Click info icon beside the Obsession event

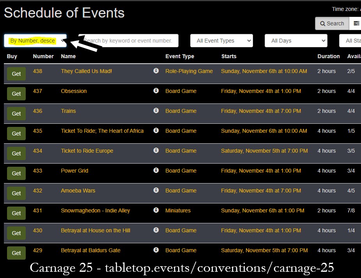click(x=156, y=91)
